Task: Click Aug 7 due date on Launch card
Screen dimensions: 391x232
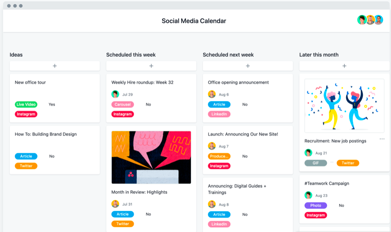Action: (x=223, y=146)
